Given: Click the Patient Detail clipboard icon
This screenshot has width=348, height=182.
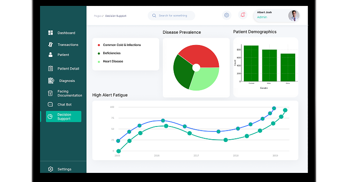Looking at the screenshot, I should point(50,69).
